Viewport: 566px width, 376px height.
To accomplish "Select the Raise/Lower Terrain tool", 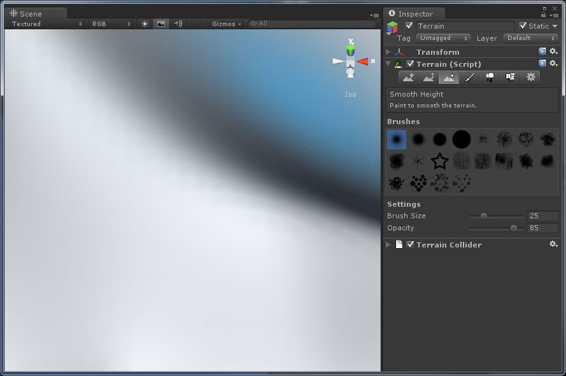I will (x=408, y=78).
